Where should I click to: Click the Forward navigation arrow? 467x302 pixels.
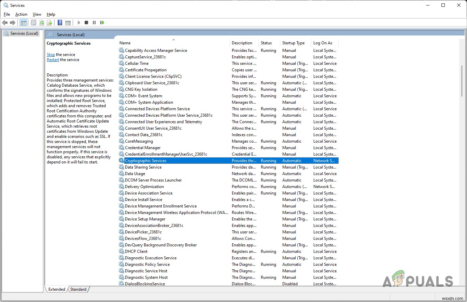click(13, 23)
